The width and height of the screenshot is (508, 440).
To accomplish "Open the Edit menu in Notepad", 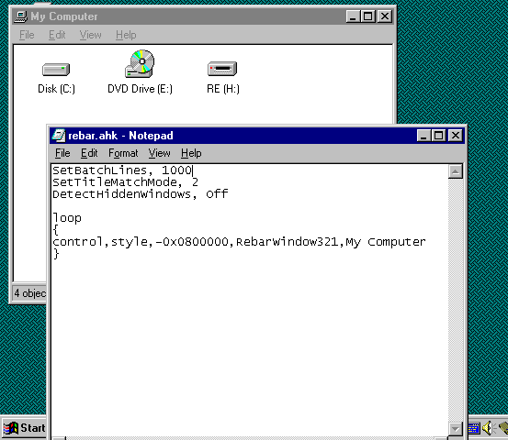I will (x=89, y=153).
